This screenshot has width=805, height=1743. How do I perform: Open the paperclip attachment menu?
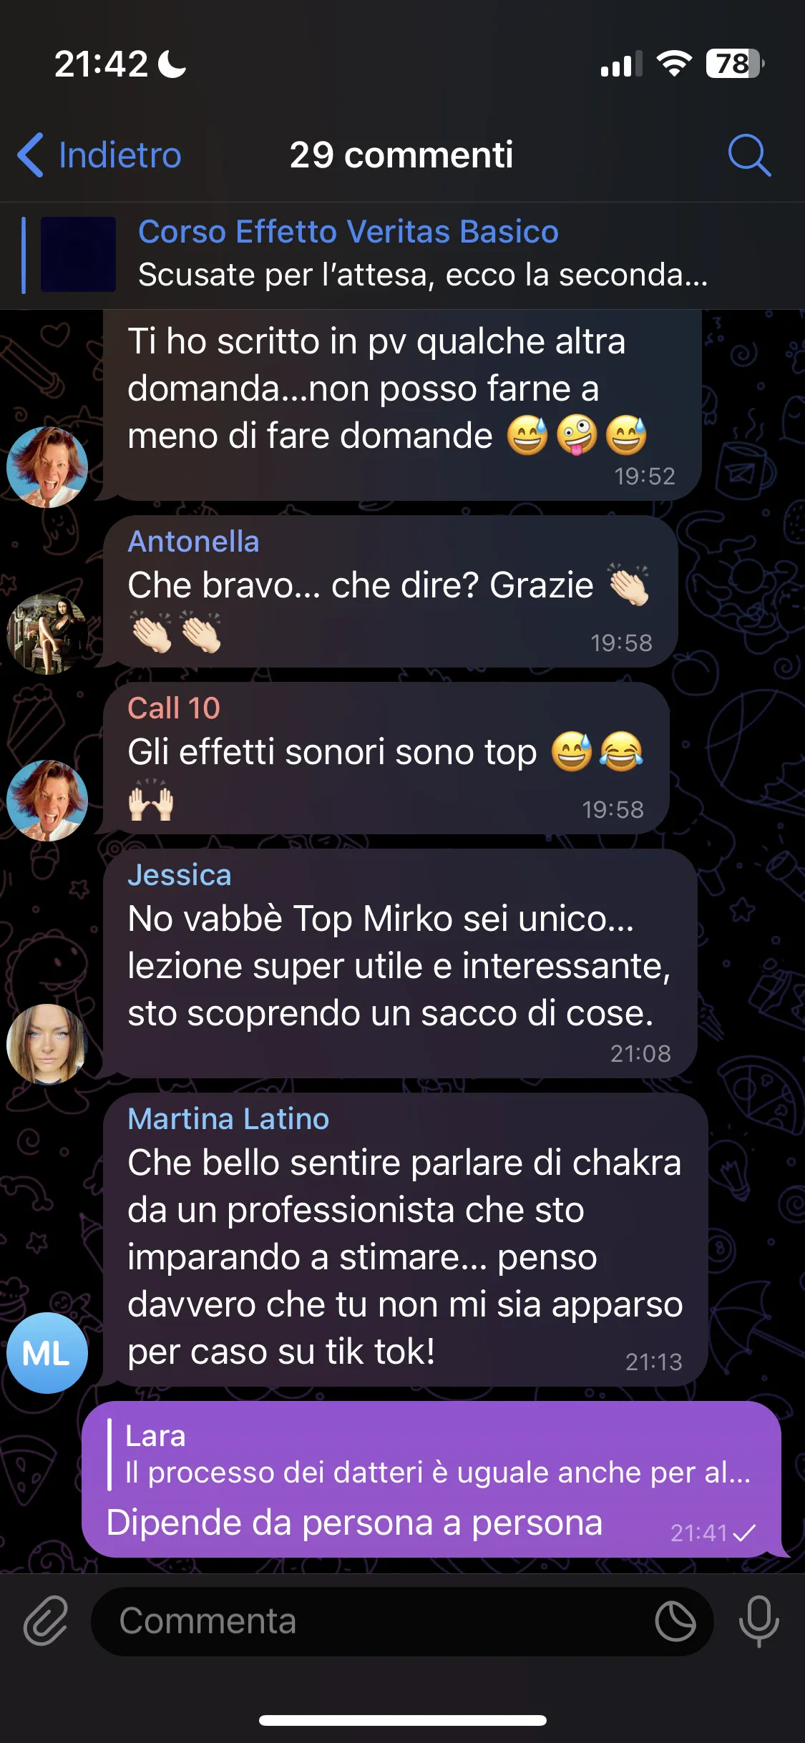pyautogui.click(x=45, y=1621)
